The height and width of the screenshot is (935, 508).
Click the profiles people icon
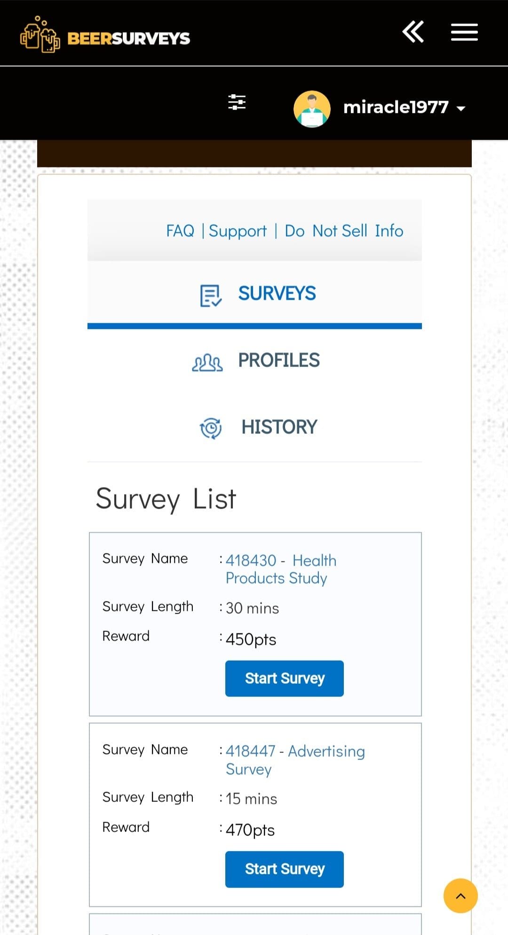pos(207,362)
